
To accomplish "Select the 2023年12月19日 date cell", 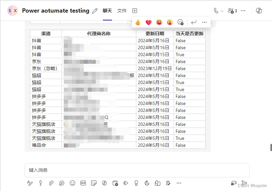I will click(155, 68).
